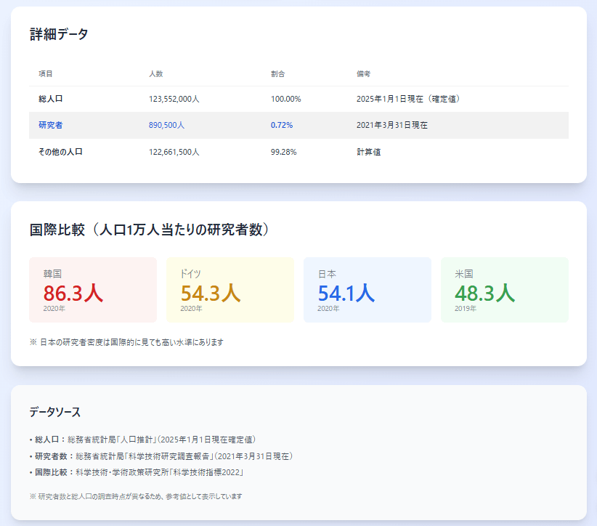Click the blue 54.1人 value
This screenshot has height=526, width=597.
[346, 293]
